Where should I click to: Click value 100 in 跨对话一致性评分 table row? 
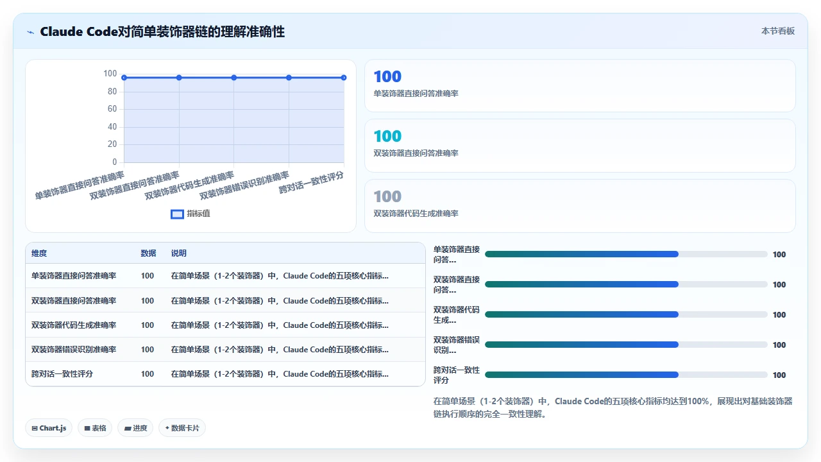pyautogui.click(x=148, y=373)
